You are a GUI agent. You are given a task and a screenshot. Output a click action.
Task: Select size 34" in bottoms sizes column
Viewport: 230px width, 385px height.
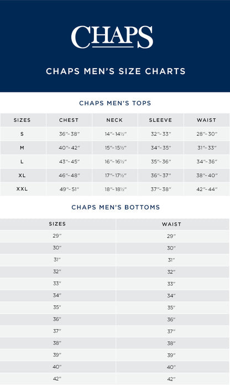pos(57,295)
